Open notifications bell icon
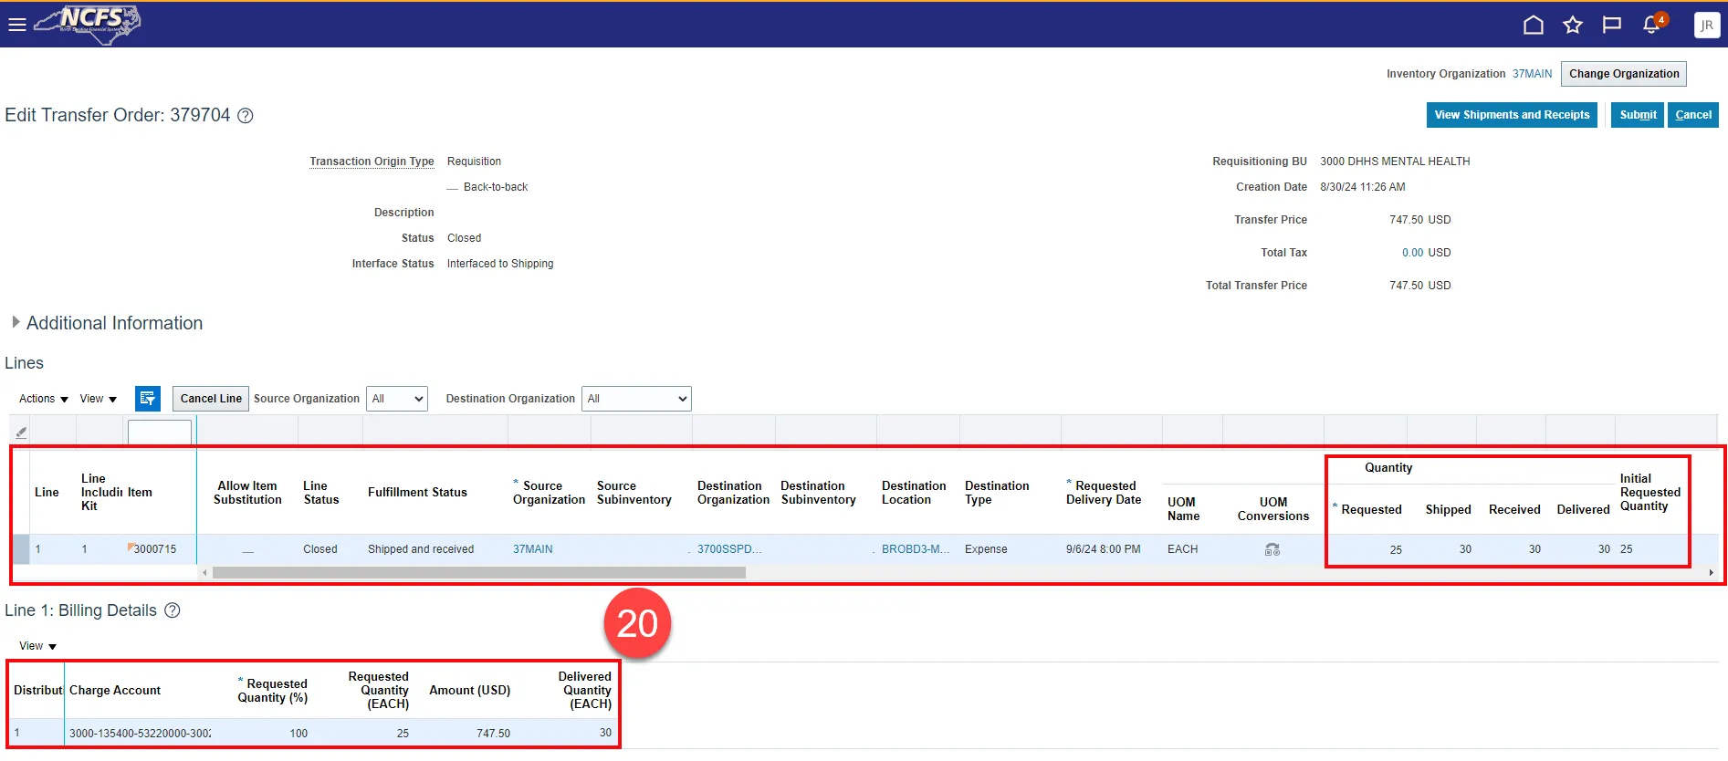This screenshot has width=1728, height=761. 1651,26
